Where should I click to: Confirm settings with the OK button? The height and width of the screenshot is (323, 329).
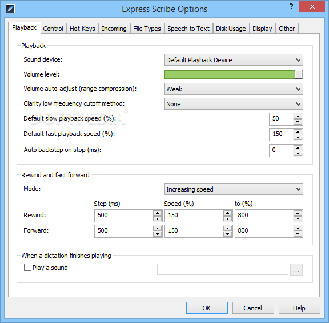[x=207, y=308]
